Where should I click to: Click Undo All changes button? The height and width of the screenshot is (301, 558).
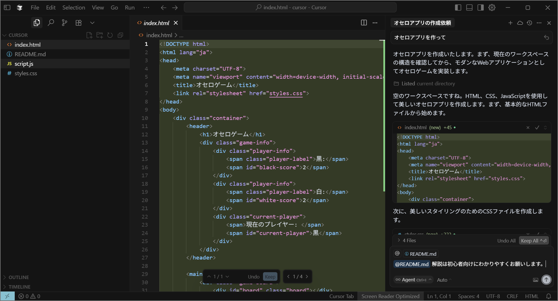pos(506,241)
